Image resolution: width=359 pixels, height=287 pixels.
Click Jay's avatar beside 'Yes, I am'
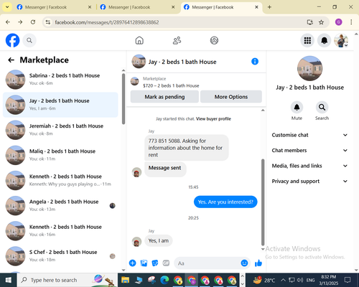point(136,242)
